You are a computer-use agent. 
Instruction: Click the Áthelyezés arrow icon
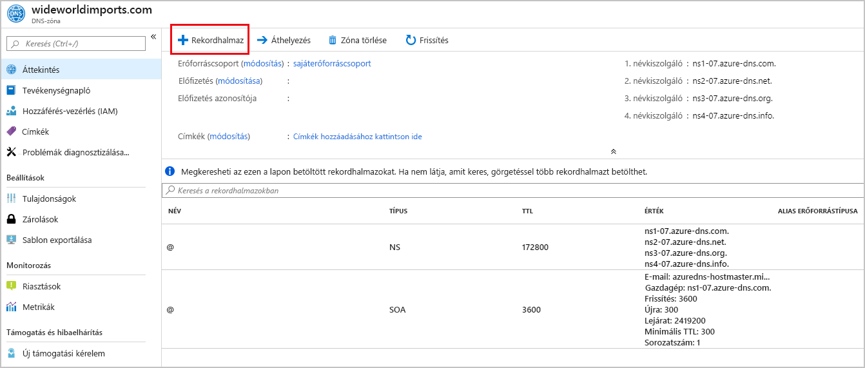[x=262, y=40]
